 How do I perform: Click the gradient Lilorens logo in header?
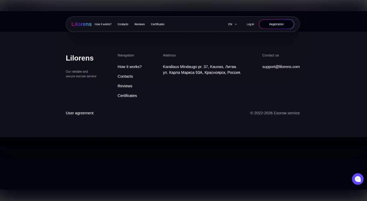81,24
